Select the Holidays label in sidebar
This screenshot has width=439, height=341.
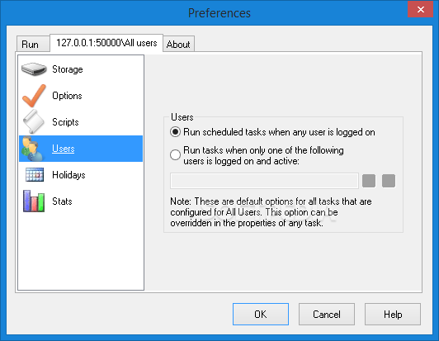click(68, 175)
